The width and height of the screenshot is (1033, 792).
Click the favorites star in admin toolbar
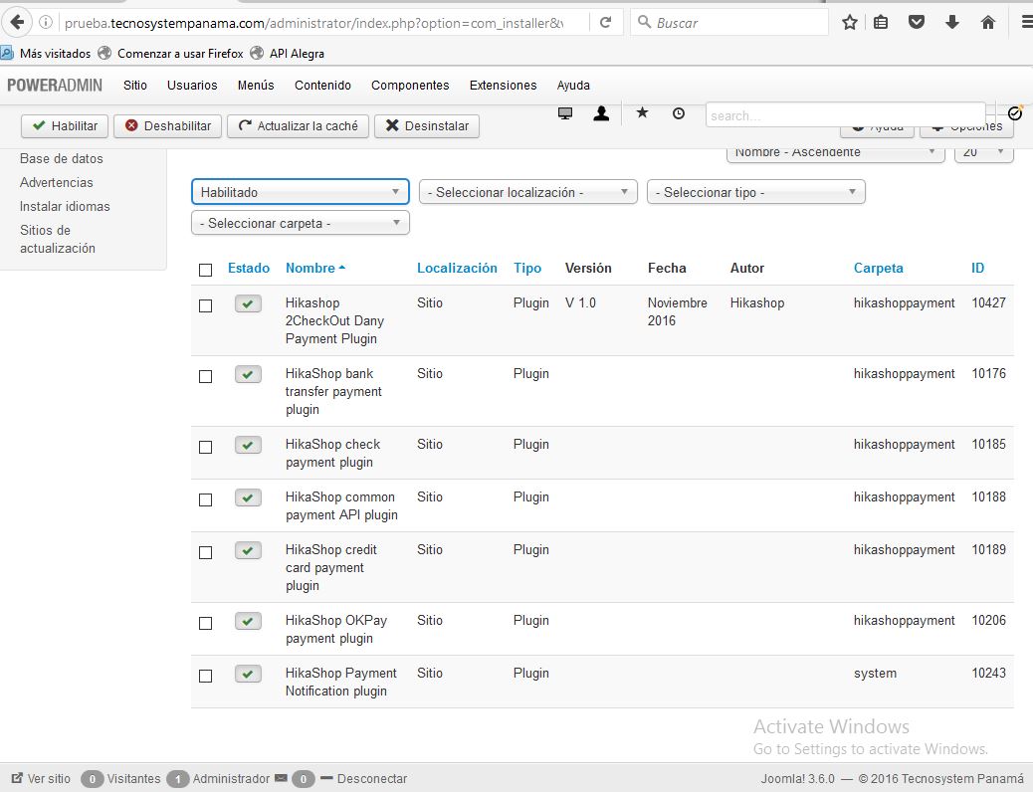point(642,113)
